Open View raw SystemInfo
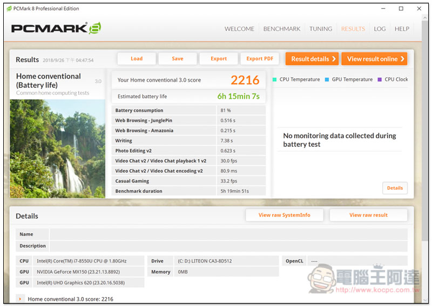 tap(285, 215)
